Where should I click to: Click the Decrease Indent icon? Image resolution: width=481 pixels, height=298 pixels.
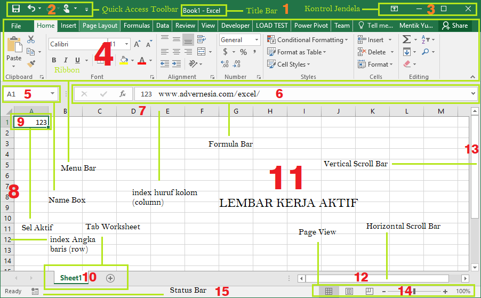pyautogui.click(x=165, y=63)
